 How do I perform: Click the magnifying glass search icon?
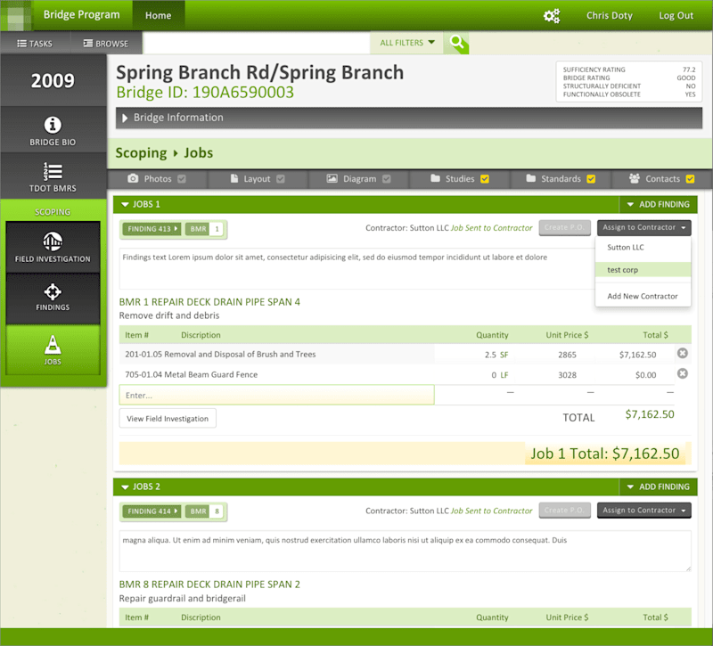[456, 43]
